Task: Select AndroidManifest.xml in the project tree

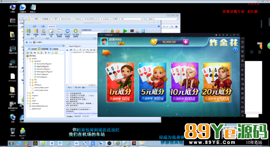Action: (x=39, y=106)
